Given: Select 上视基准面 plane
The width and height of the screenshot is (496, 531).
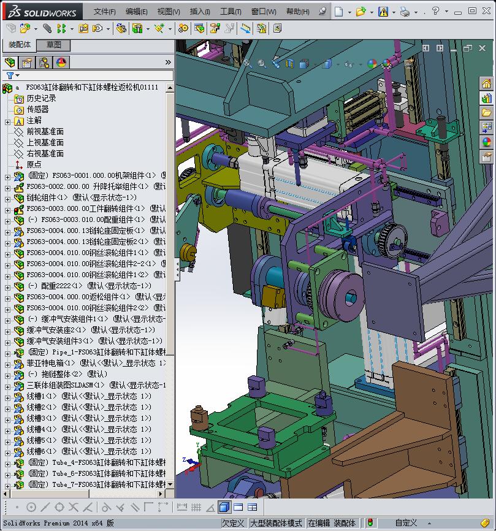Looking at the screenshot, I should (45, 143).
